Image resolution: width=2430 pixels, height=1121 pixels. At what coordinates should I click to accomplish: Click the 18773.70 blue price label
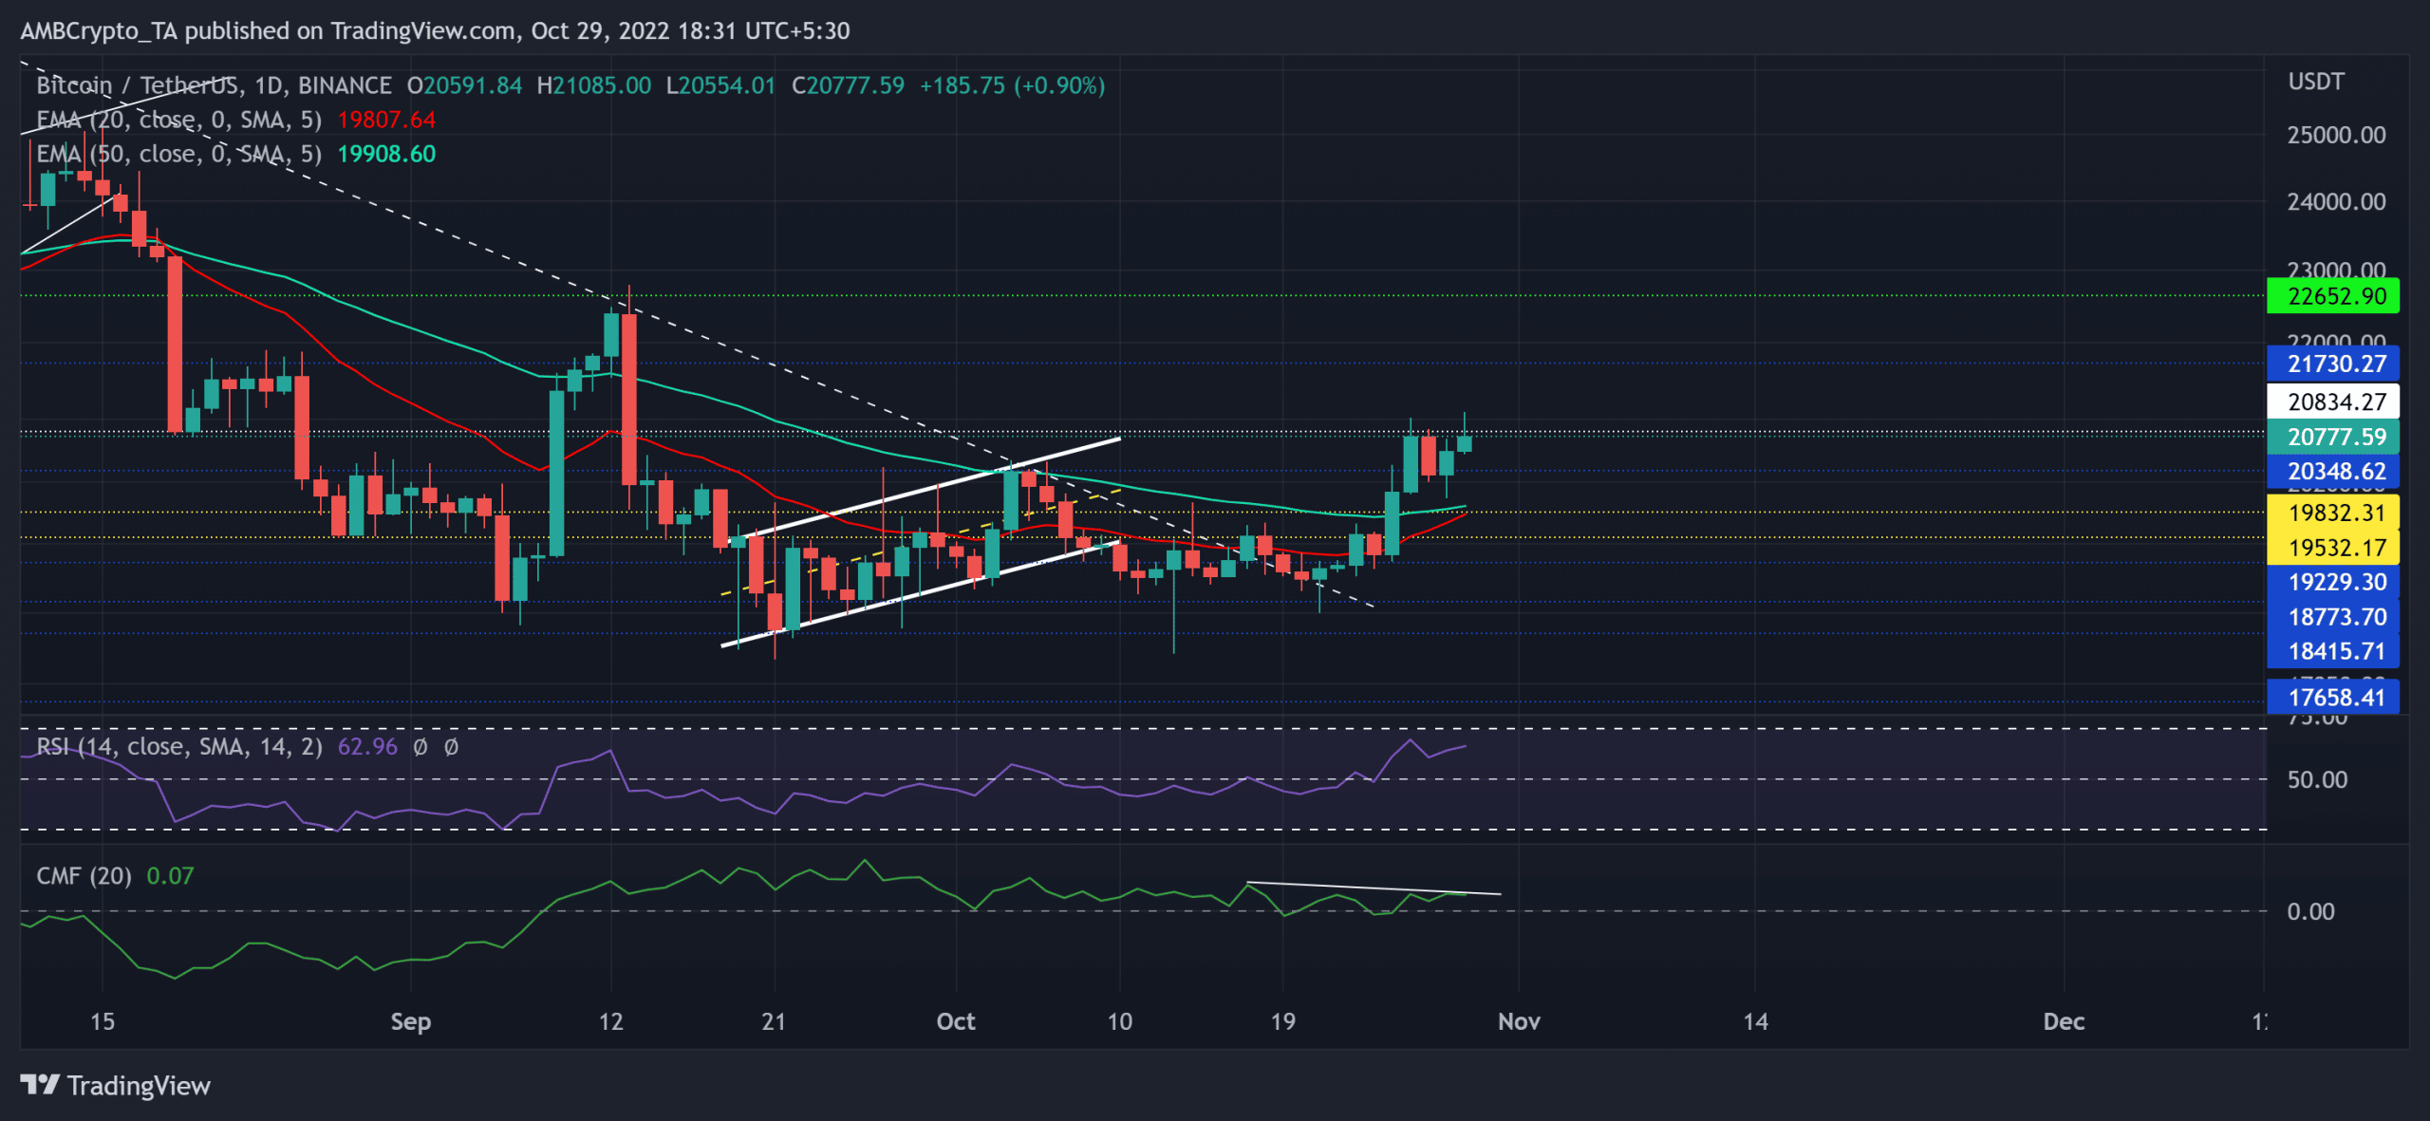(x=2333, y=617)
